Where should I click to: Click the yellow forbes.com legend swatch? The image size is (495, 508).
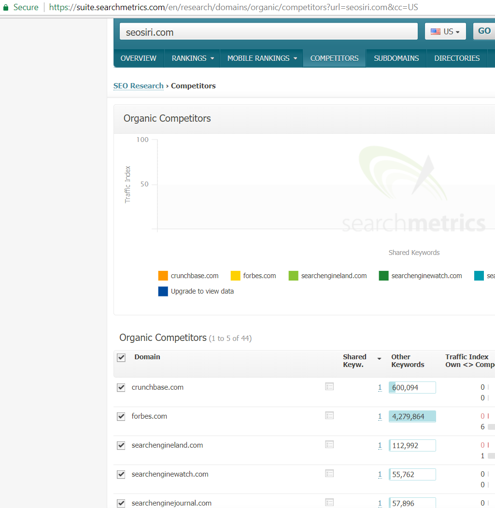236,276
